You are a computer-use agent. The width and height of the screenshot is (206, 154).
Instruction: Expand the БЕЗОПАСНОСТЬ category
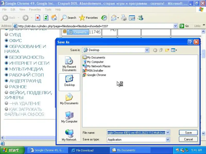tap(6, 57)
